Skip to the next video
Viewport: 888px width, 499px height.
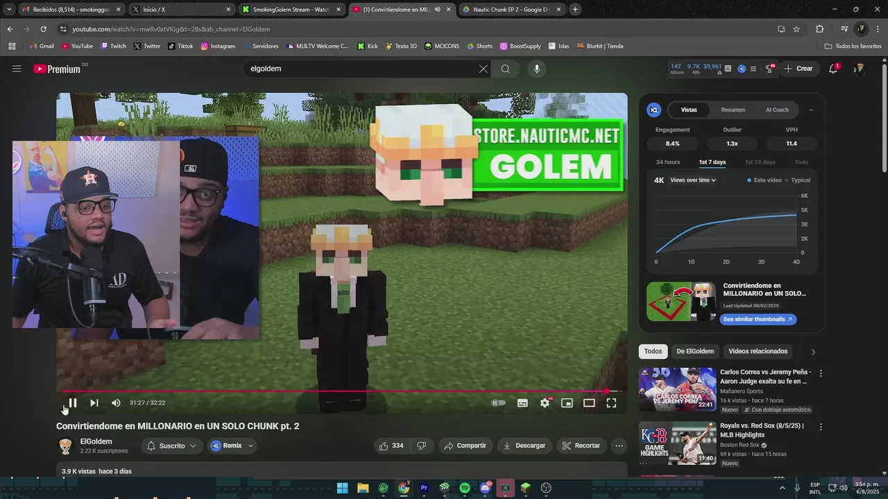tap(94, 403)
